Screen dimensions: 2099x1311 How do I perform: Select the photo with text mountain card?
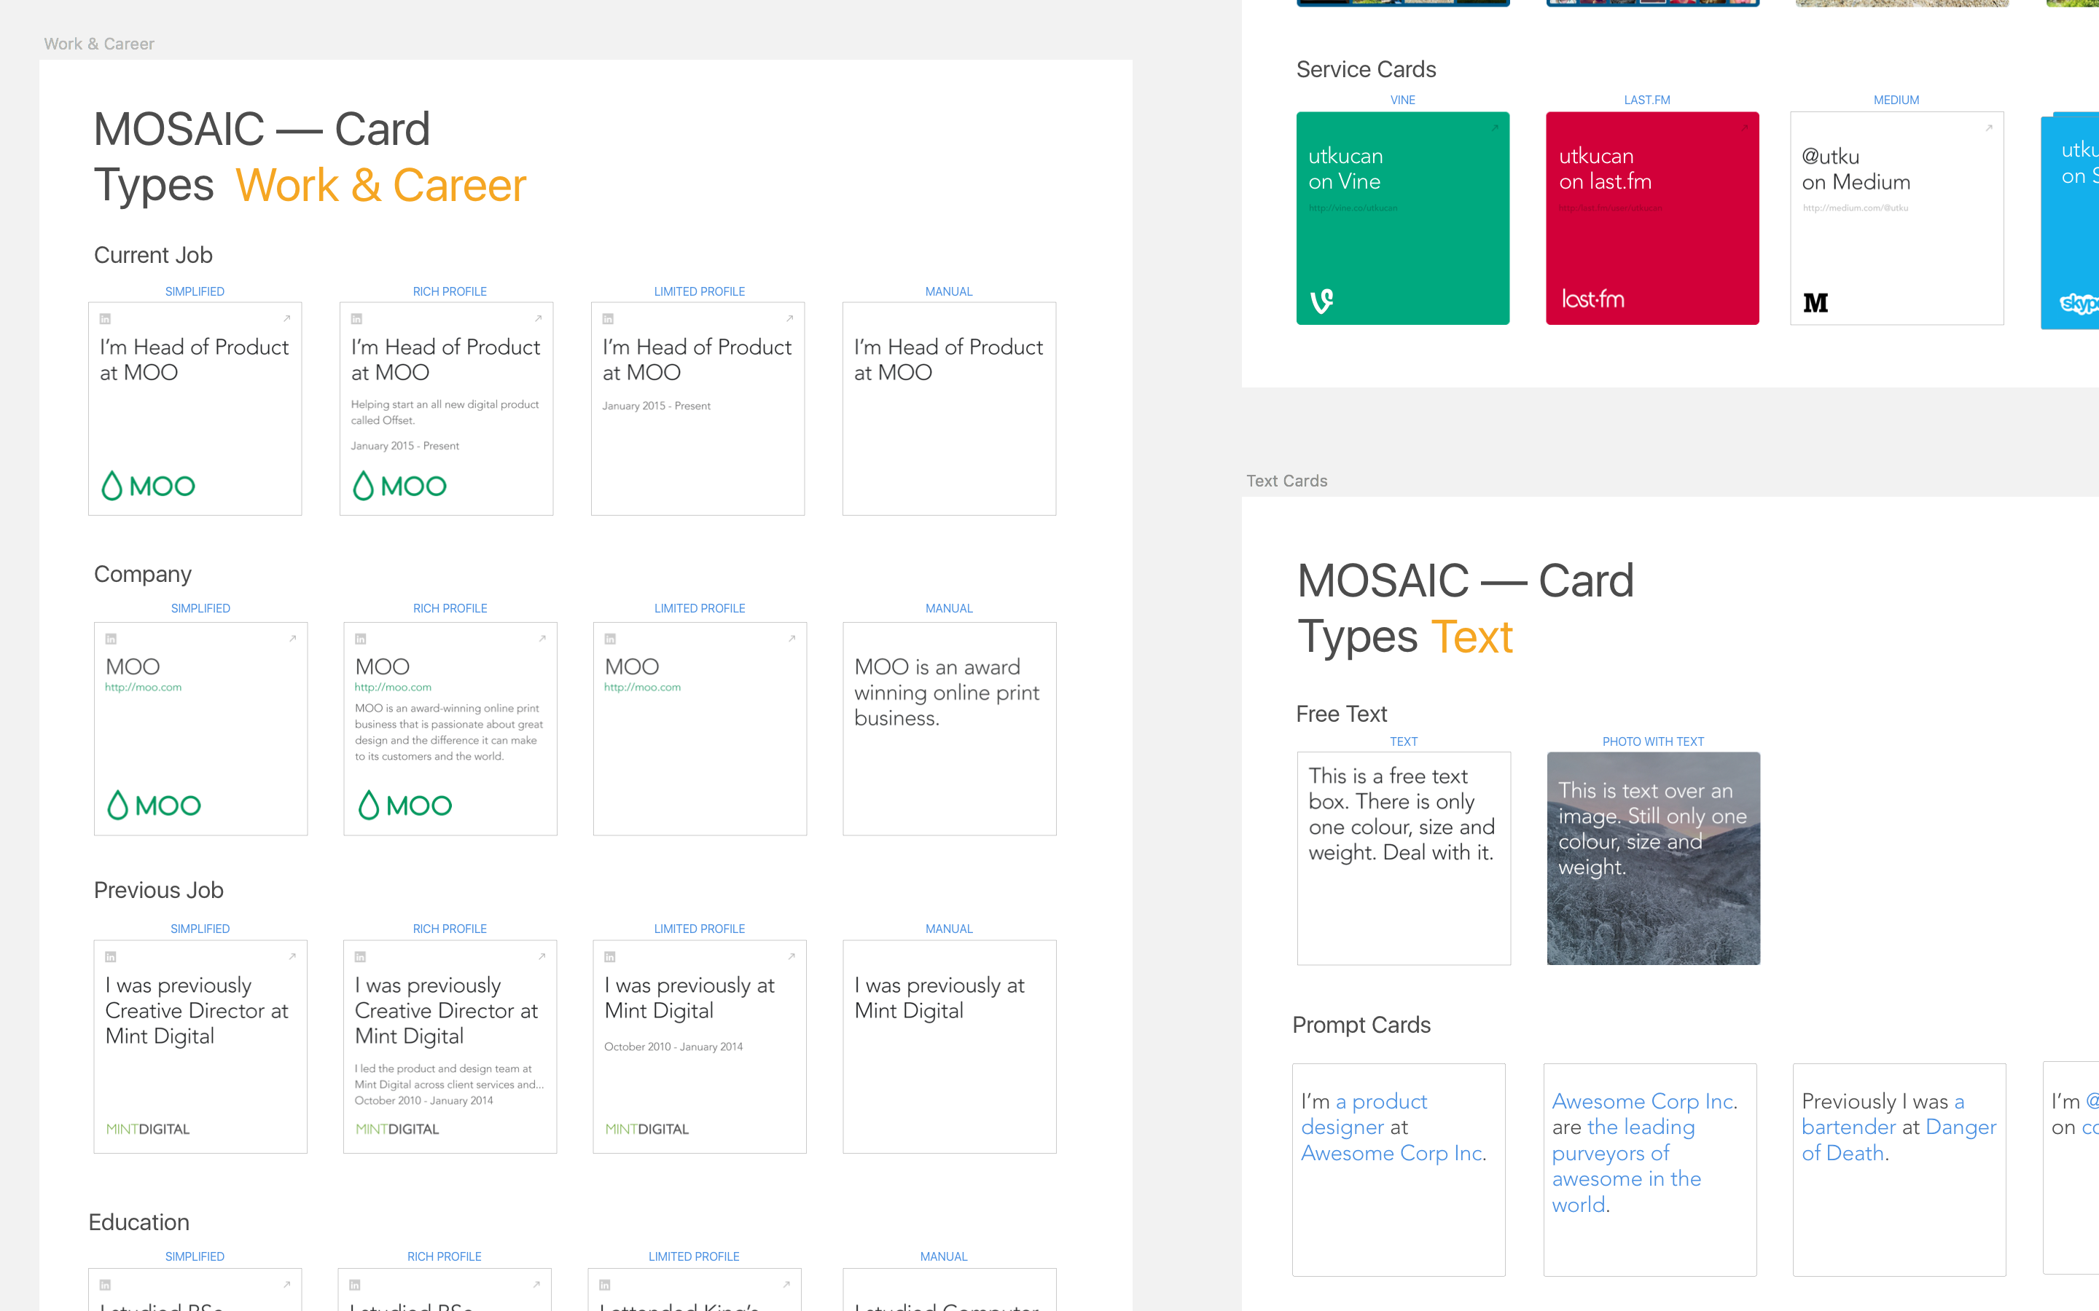coord(1653,859)
